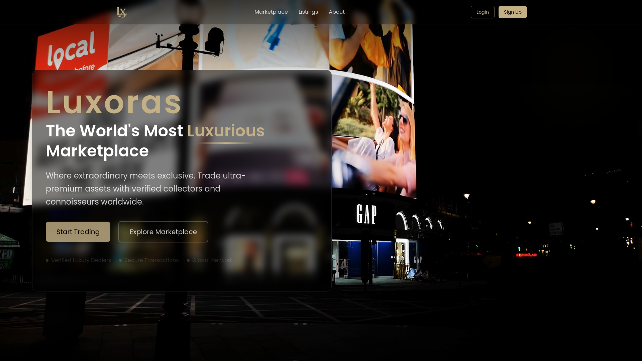Click the hero description paragraph text
Screen dimensions: 642x361
coord(145,189)
